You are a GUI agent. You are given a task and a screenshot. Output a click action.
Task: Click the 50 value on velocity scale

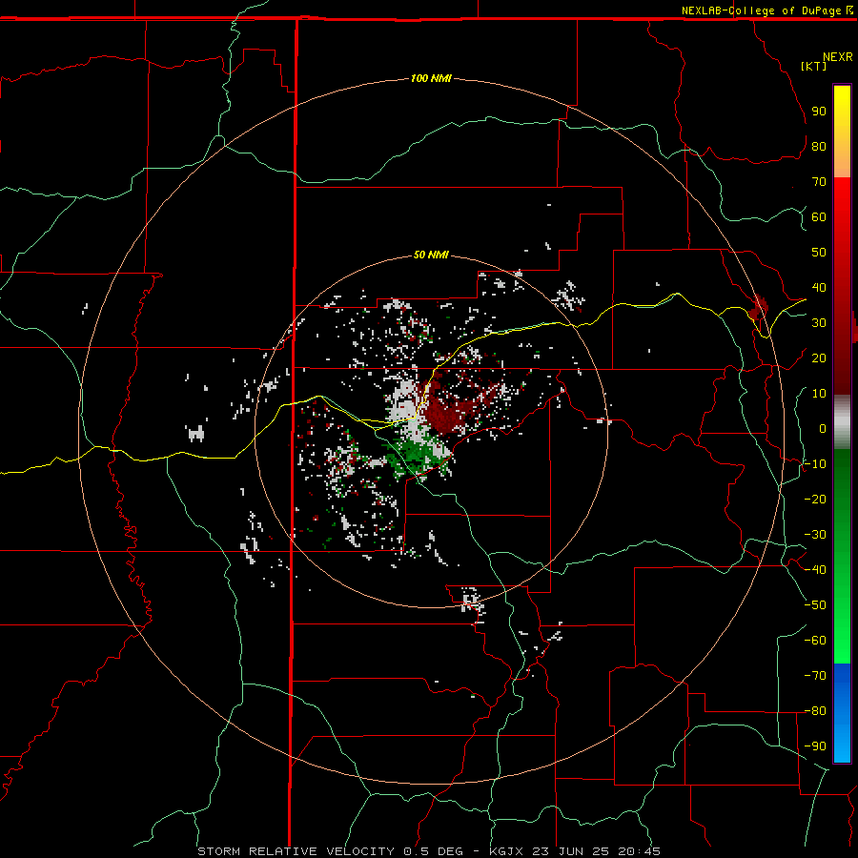(819, 253)
